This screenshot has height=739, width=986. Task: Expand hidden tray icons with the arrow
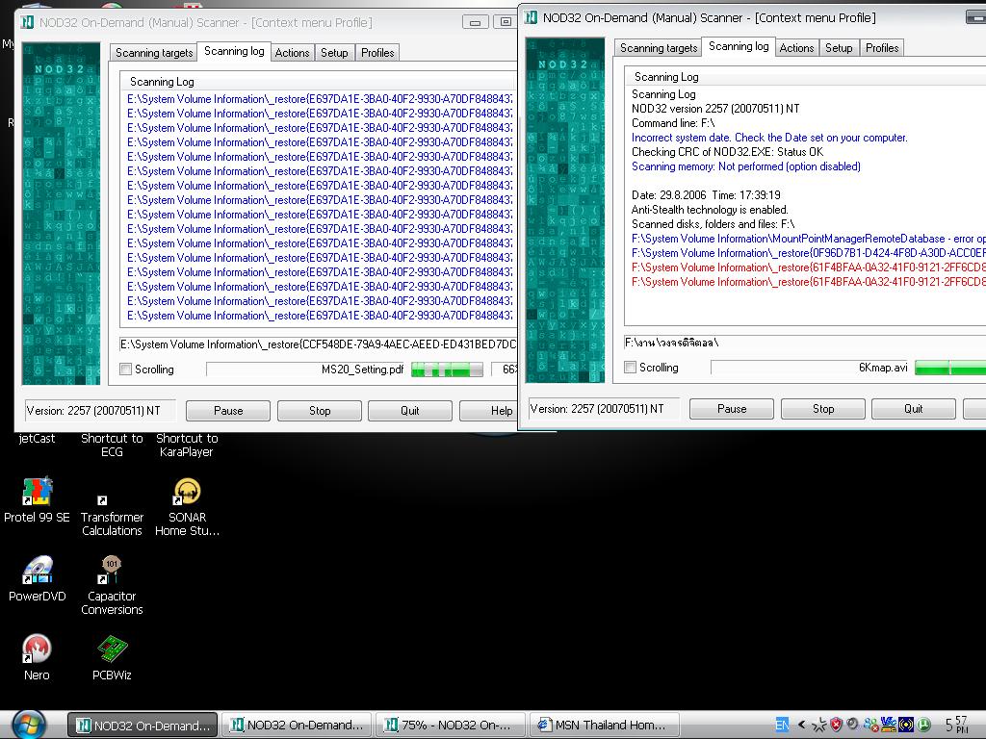coord(801,724)
